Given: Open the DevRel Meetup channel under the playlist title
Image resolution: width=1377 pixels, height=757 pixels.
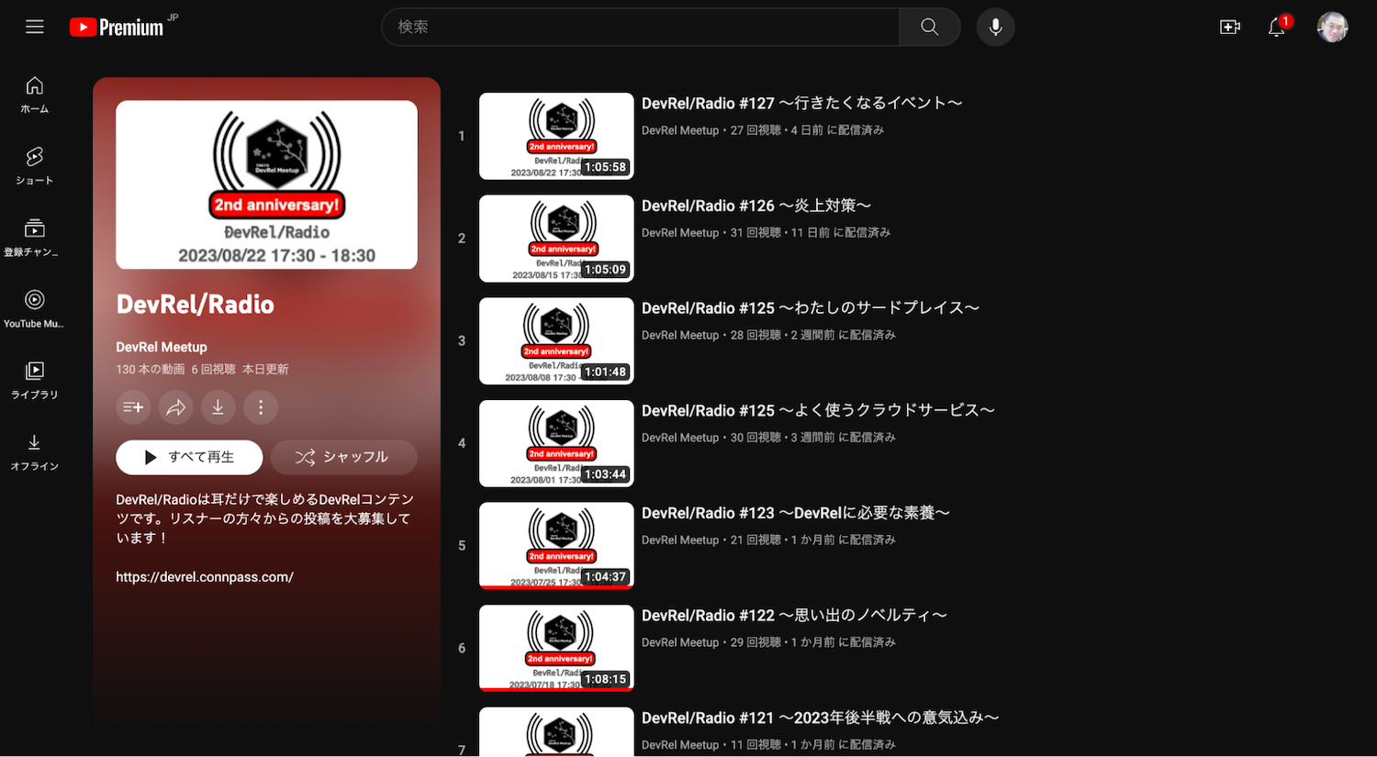Looking at the screenshot, I should click(162, 347).
